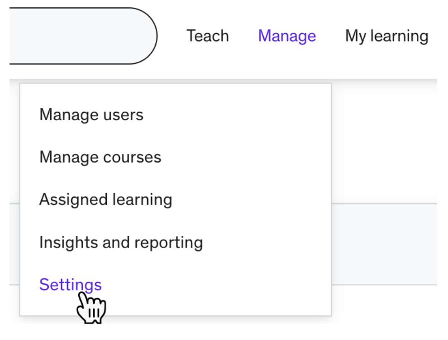Collapse the Manage navigation dropdown
The image size is (448, 340).
coord(287,36)
